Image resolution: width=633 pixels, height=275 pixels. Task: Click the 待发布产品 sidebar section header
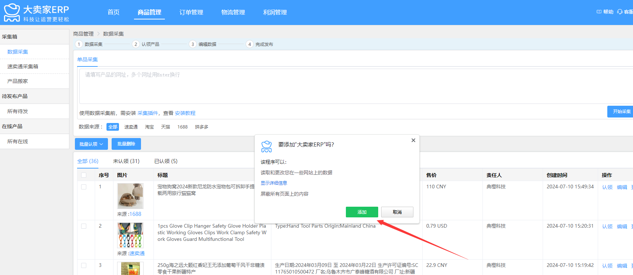pyautogui.click(x=35, y=96)
